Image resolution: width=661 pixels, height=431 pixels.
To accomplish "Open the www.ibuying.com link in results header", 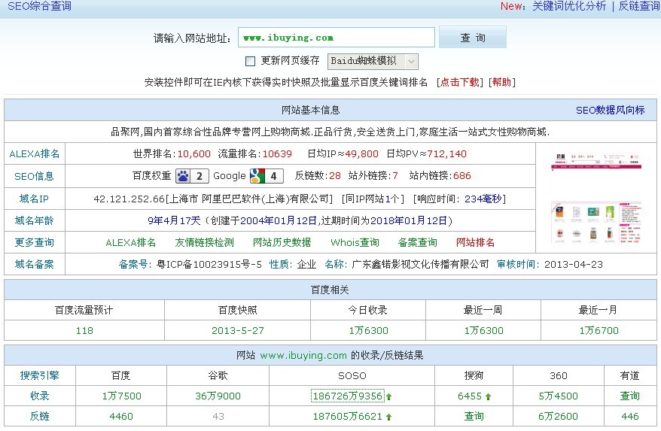I will tap(303, 356).
